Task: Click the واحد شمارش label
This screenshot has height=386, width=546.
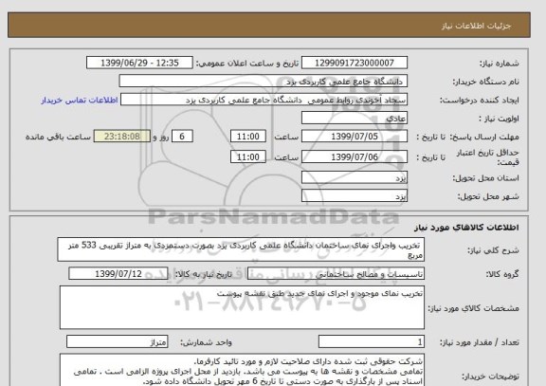Action: click(x=206, y=342)
